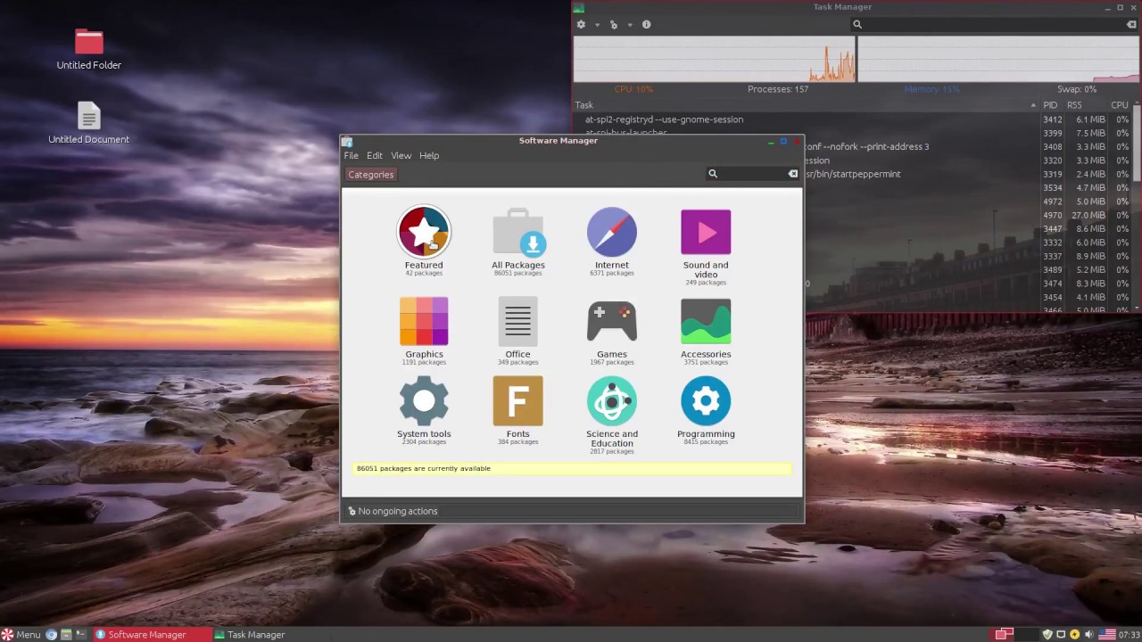1142x642 pixels.
Task: Expand the second dropdown arrow in Task Manager toolbar
Action: pyautogui.click(x=629, y=24)
